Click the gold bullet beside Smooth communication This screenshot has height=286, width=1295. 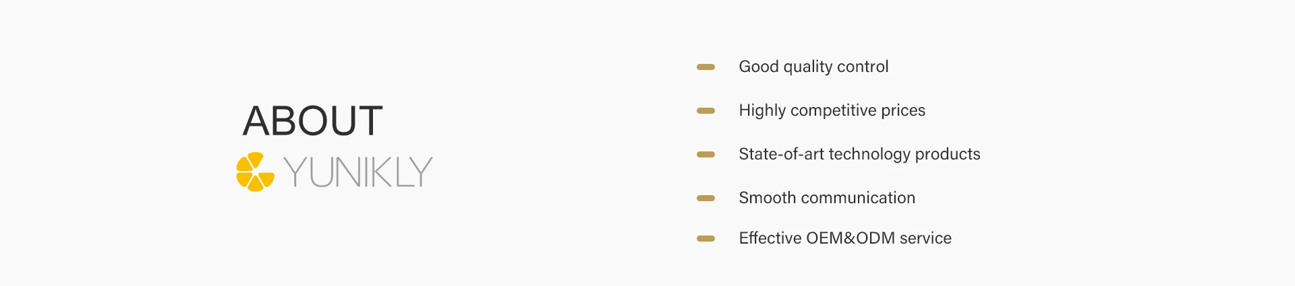706,199
